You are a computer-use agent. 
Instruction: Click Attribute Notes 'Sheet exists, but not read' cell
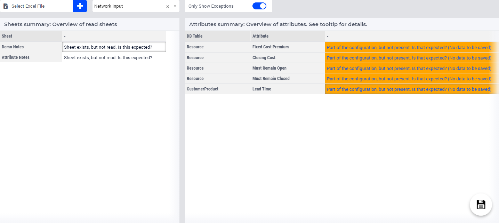(114, 57)
